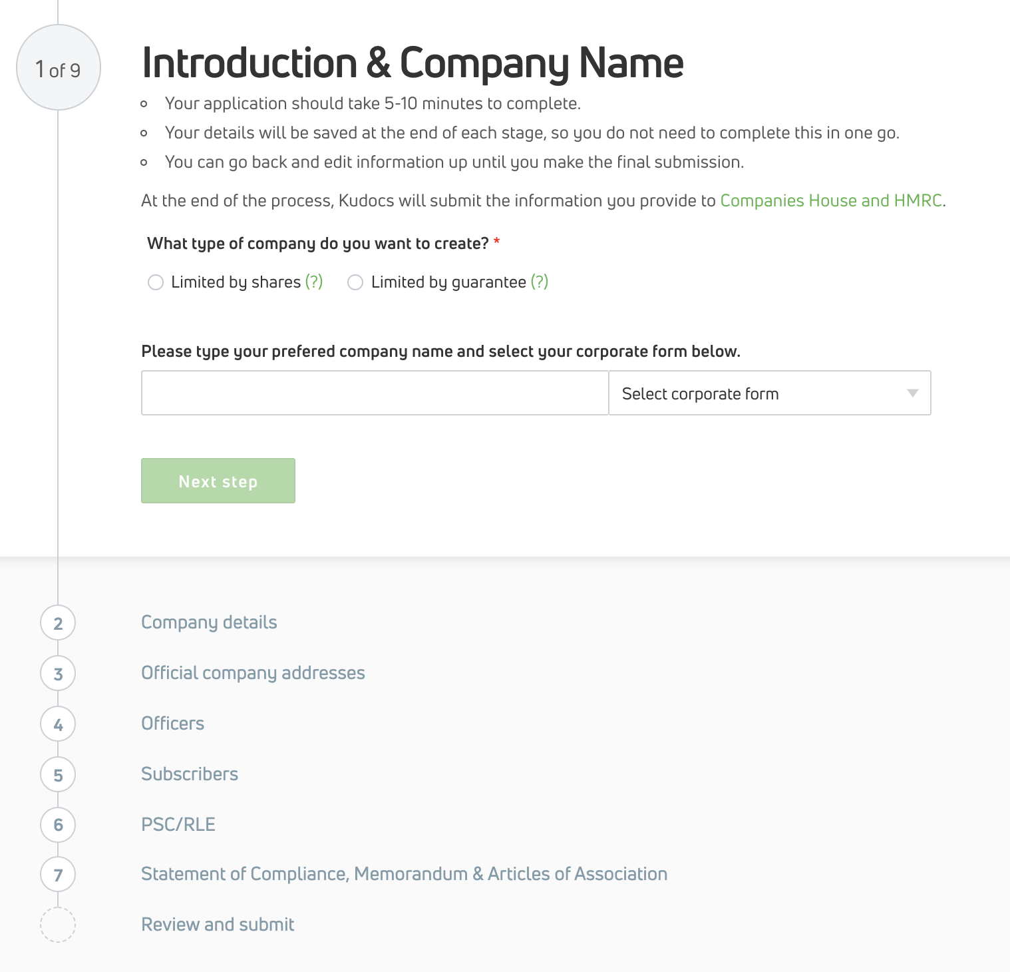Select 'Limited by shares' radio option
Viewport: 1010px width, 972px height.
point(156,282)
